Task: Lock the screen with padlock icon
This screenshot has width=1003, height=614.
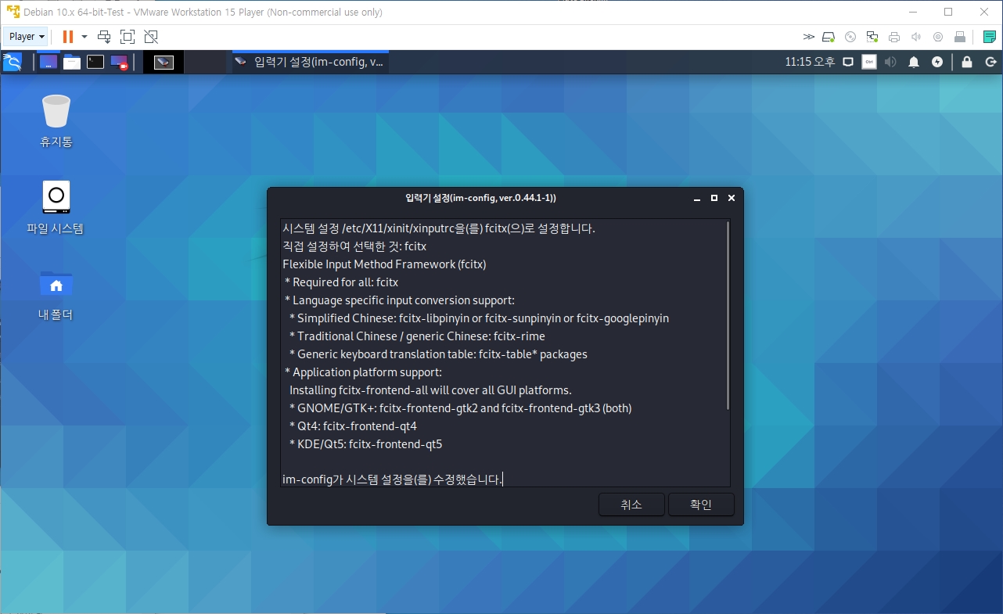Action: coord(967,62)
